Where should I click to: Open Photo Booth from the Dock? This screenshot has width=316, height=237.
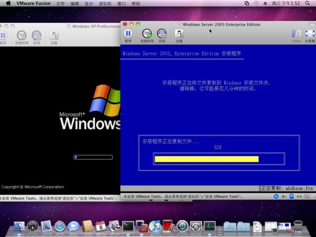169,226
